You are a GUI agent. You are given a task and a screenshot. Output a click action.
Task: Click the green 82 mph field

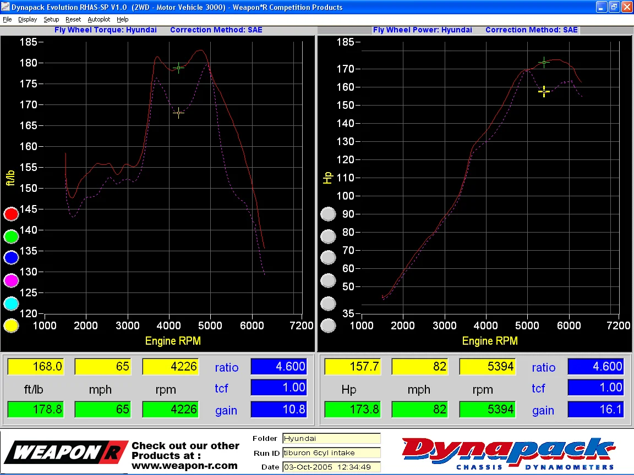pos(420,409)
